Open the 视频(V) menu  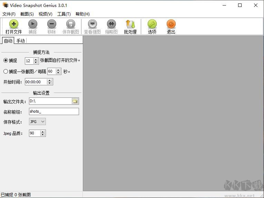point(46,14)
